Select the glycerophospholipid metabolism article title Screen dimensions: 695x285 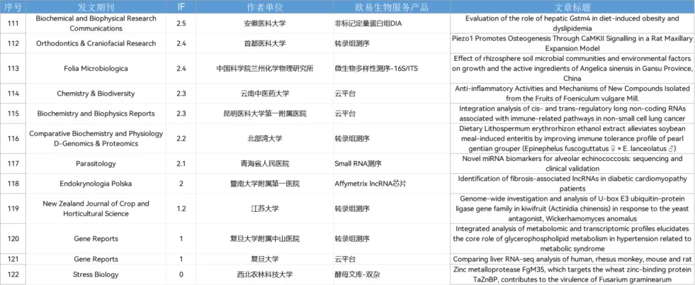coord(572,239)
